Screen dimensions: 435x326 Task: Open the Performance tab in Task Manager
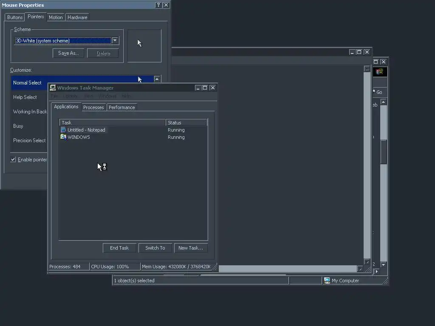[122, 107]
